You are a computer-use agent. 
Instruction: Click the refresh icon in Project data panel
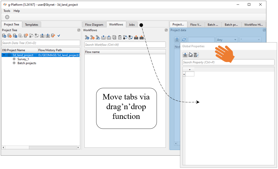click(184, 40)
